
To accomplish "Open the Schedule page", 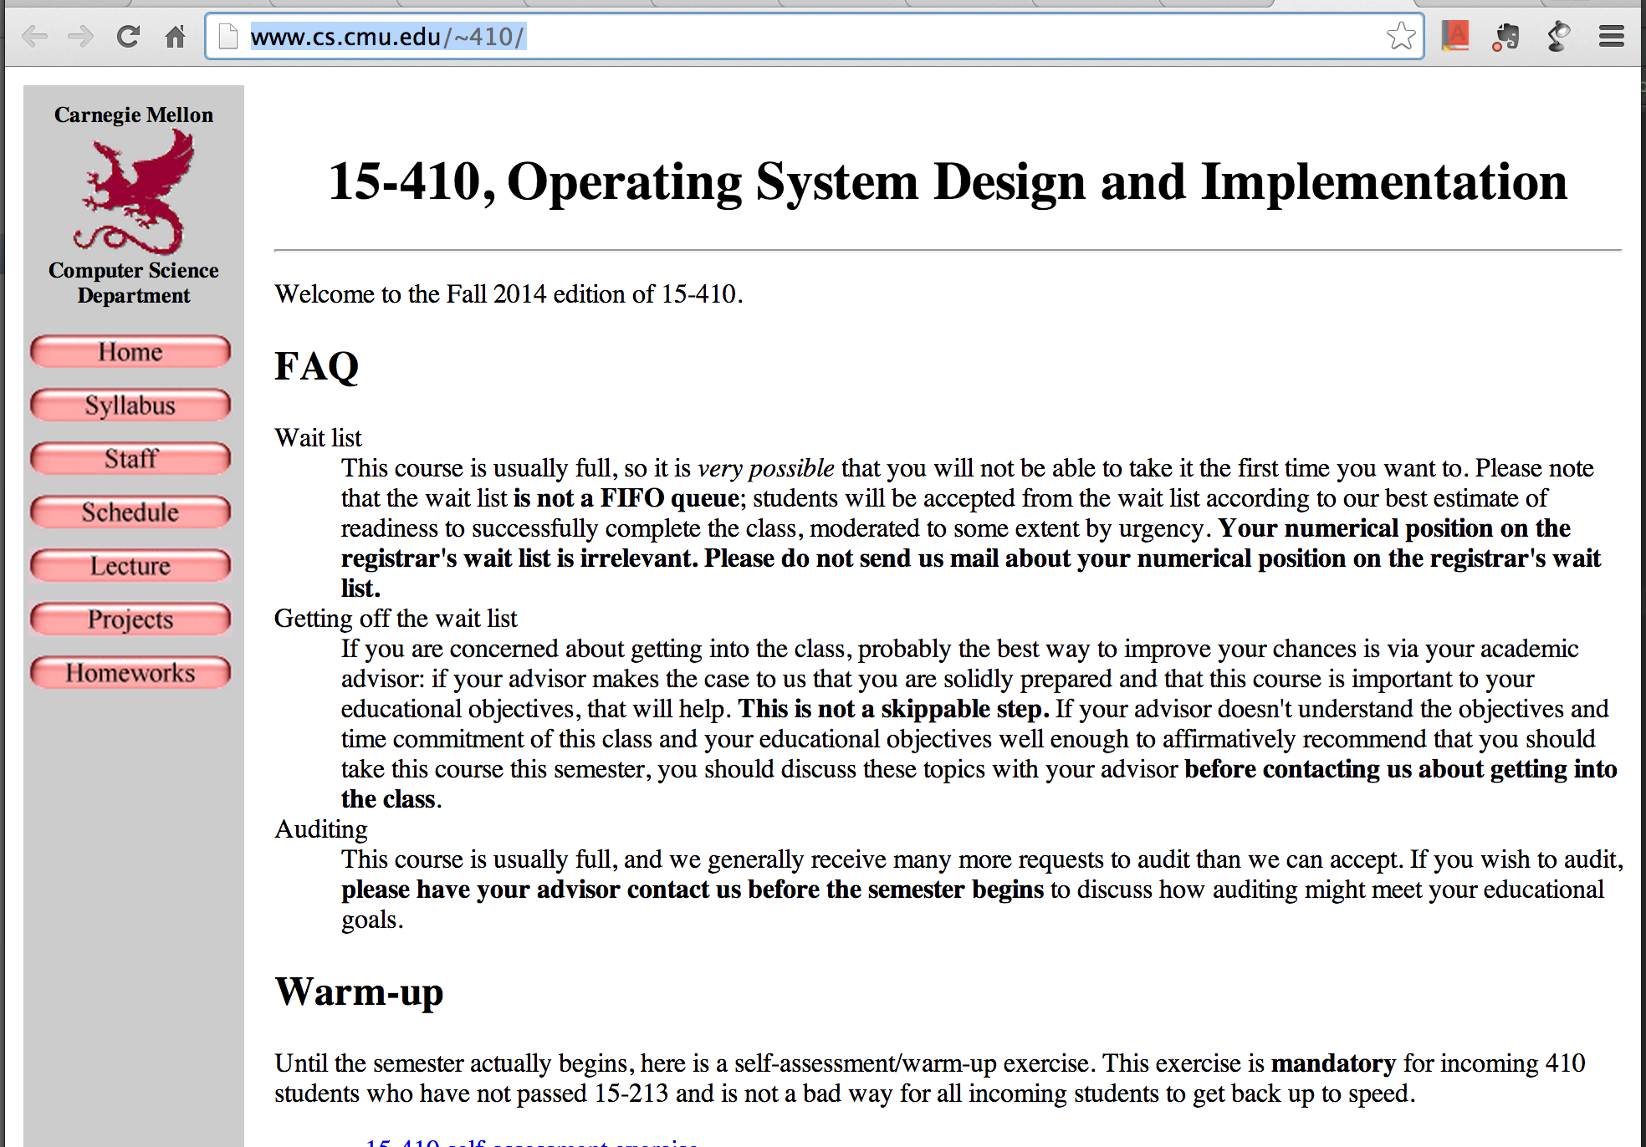I will coord(130,512).
